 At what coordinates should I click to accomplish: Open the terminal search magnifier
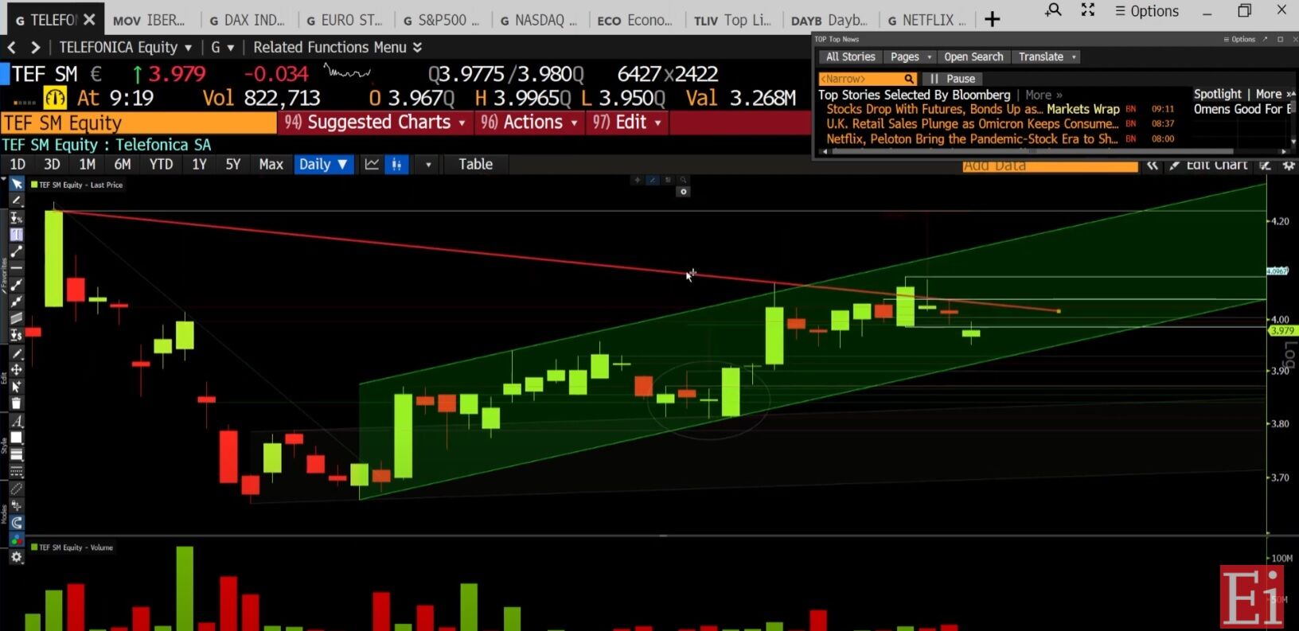[1053, 10]
